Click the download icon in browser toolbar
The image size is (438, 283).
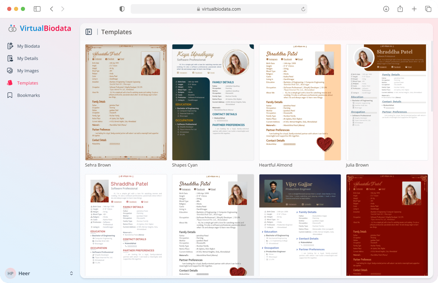click(x=386, y=9)
